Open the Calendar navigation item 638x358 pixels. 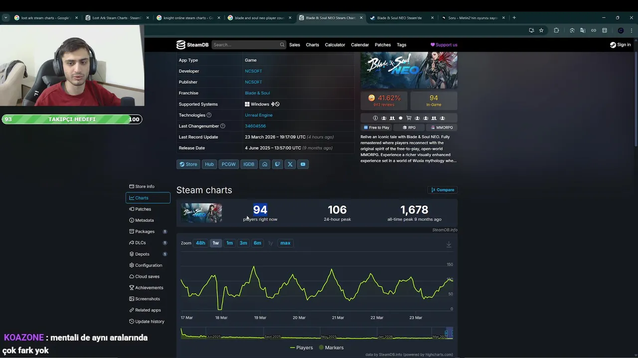tap(360, 45)
